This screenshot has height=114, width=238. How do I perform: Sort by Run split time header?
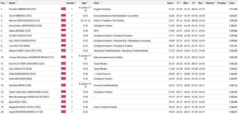pyautogui.click(x=200, y=3)
